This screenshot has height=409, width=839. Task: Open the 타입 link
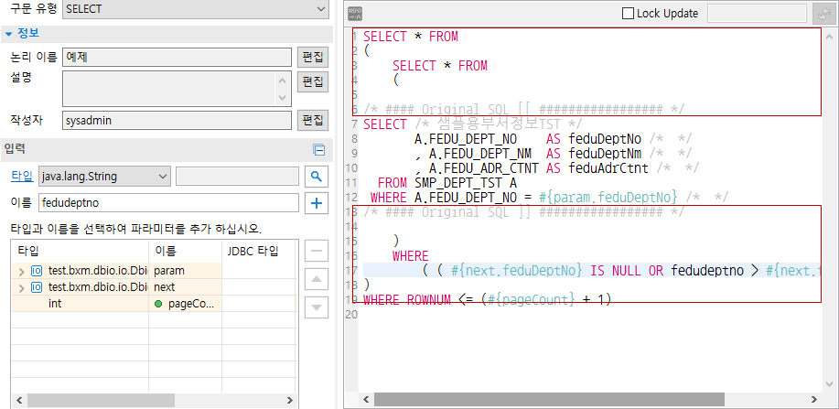click(22, 176)
